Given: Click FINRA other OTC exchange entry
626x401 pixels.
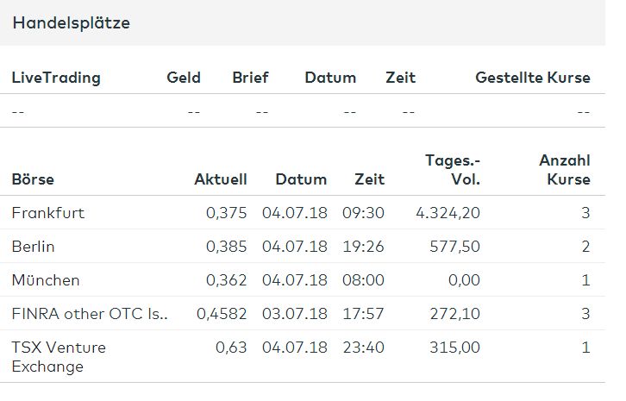Looking at the screenshot, I should coord(90,314).
